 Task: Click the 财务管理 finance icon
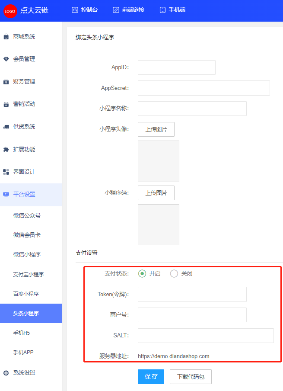coord(6,82)
